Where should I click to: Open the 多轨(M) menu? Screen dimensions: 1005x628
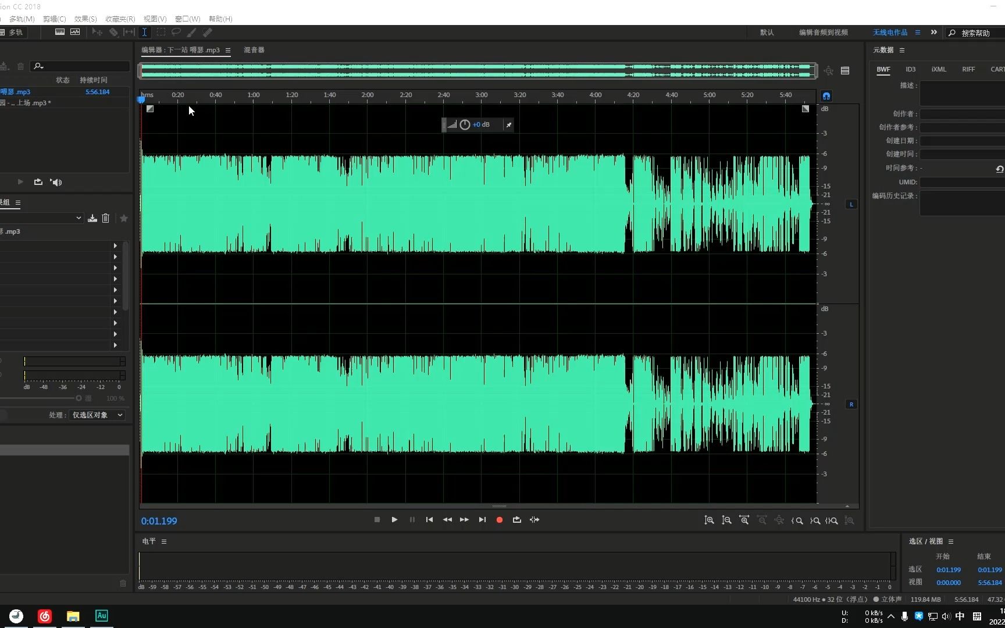pyautogui.click(x=22, y=19)
